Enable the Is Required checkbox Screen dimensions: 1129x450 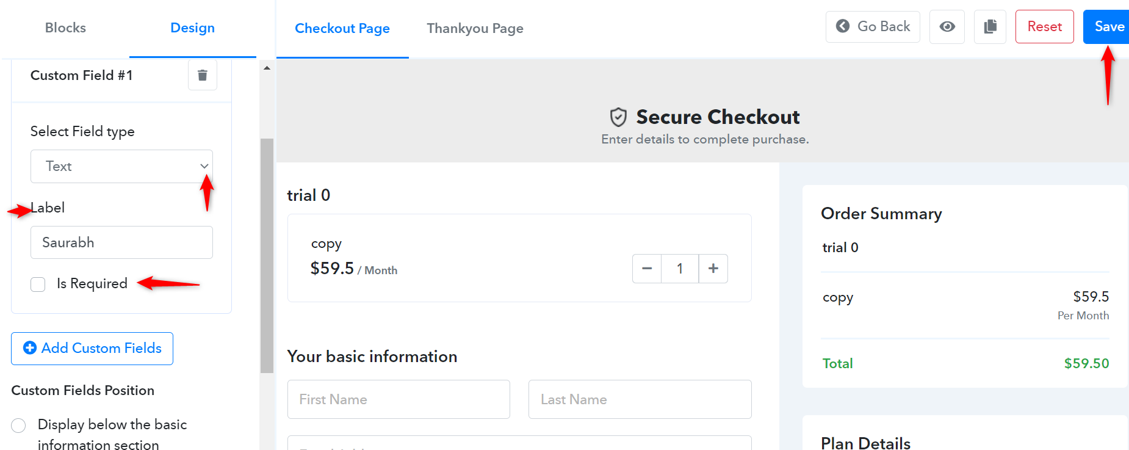[x=38, y=285]
